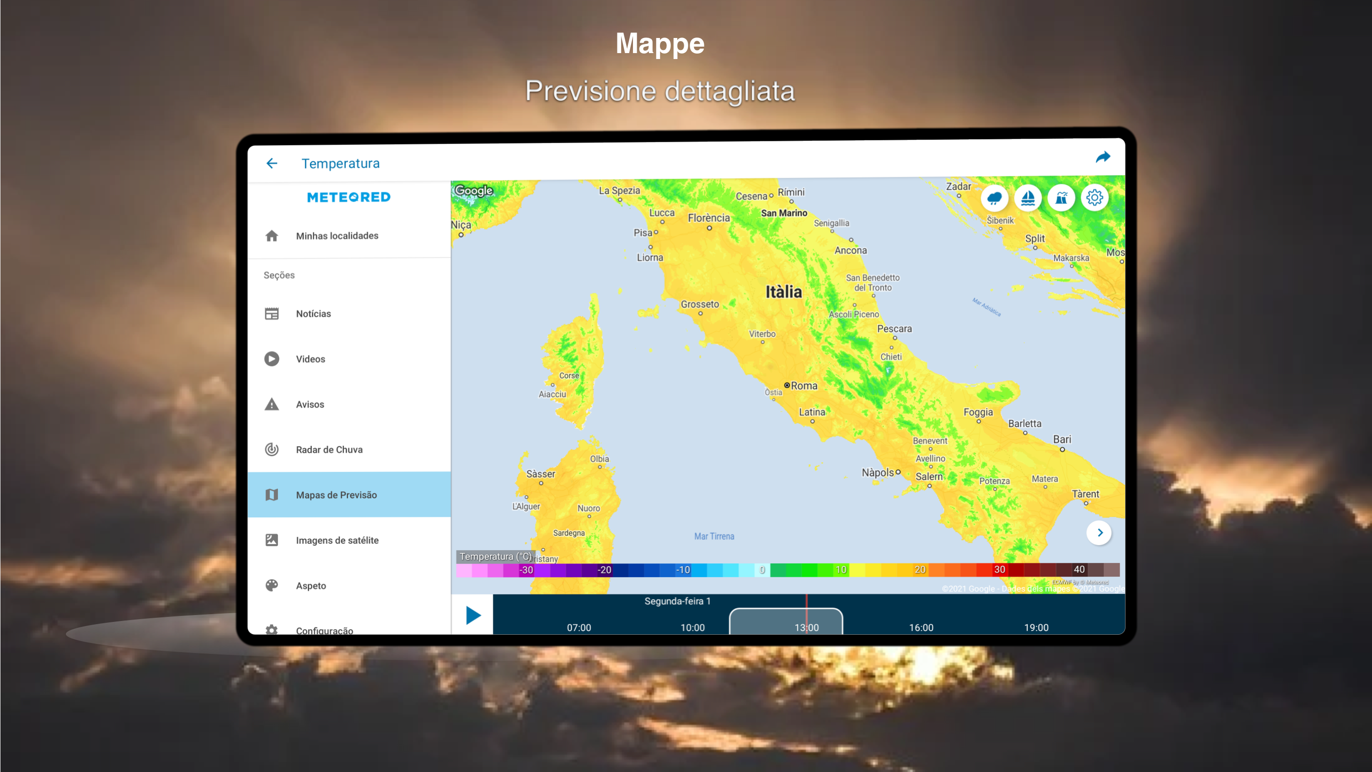
Task: Select Mapas de Previsão menu item
Action: pyautogui.click(x=336, y=495)
